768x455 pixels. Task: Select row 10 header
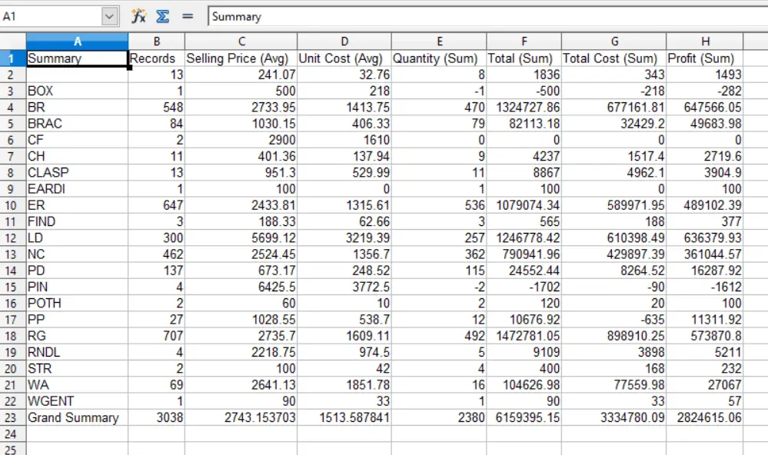click(x=13, y=205)
